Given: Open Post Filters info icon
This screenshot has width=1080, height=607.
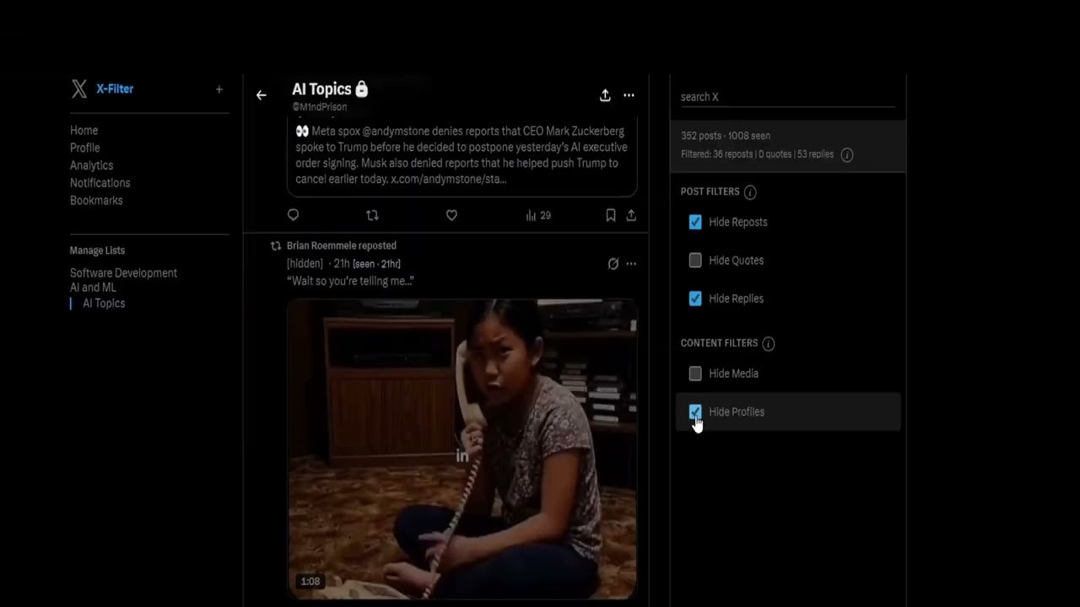Looking at the screenshot, I should (750, 192).
